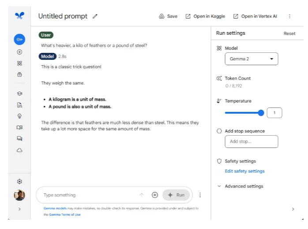
Task: Open the settings gear in sidebar
Action: [19, 181]
